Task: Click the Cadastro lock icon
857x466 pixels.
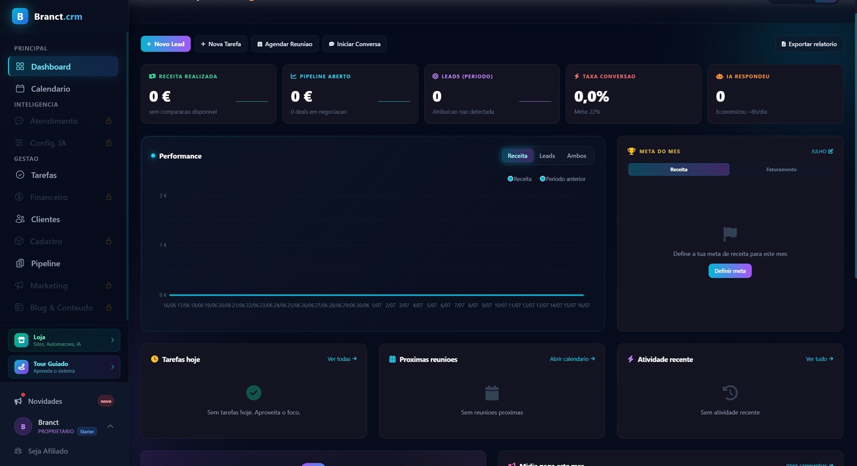Action: [x=109, y=241]
